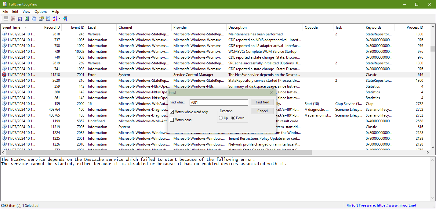Click the info icon on record 741 row
Image resolution: width=436 pixels, height=209 pixels.
(4, 69)
